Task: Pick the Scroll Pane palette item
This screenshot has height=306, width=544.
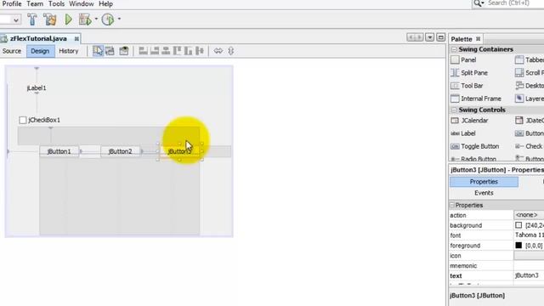Action: coord(530,73)
